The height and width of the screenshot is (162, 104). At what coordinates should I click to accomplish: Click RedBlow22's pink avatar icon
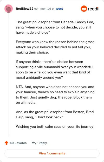(x=9, y=9)
